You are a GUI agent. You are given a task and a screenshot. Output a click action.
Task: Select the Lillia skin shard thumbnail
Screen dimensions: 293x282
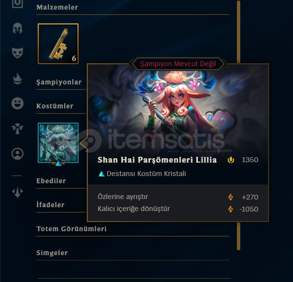58,143
